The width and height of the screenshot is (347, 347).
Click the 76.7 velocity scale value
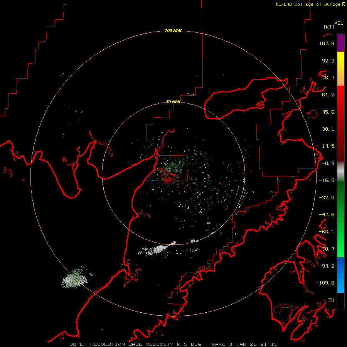pos(328,77)
